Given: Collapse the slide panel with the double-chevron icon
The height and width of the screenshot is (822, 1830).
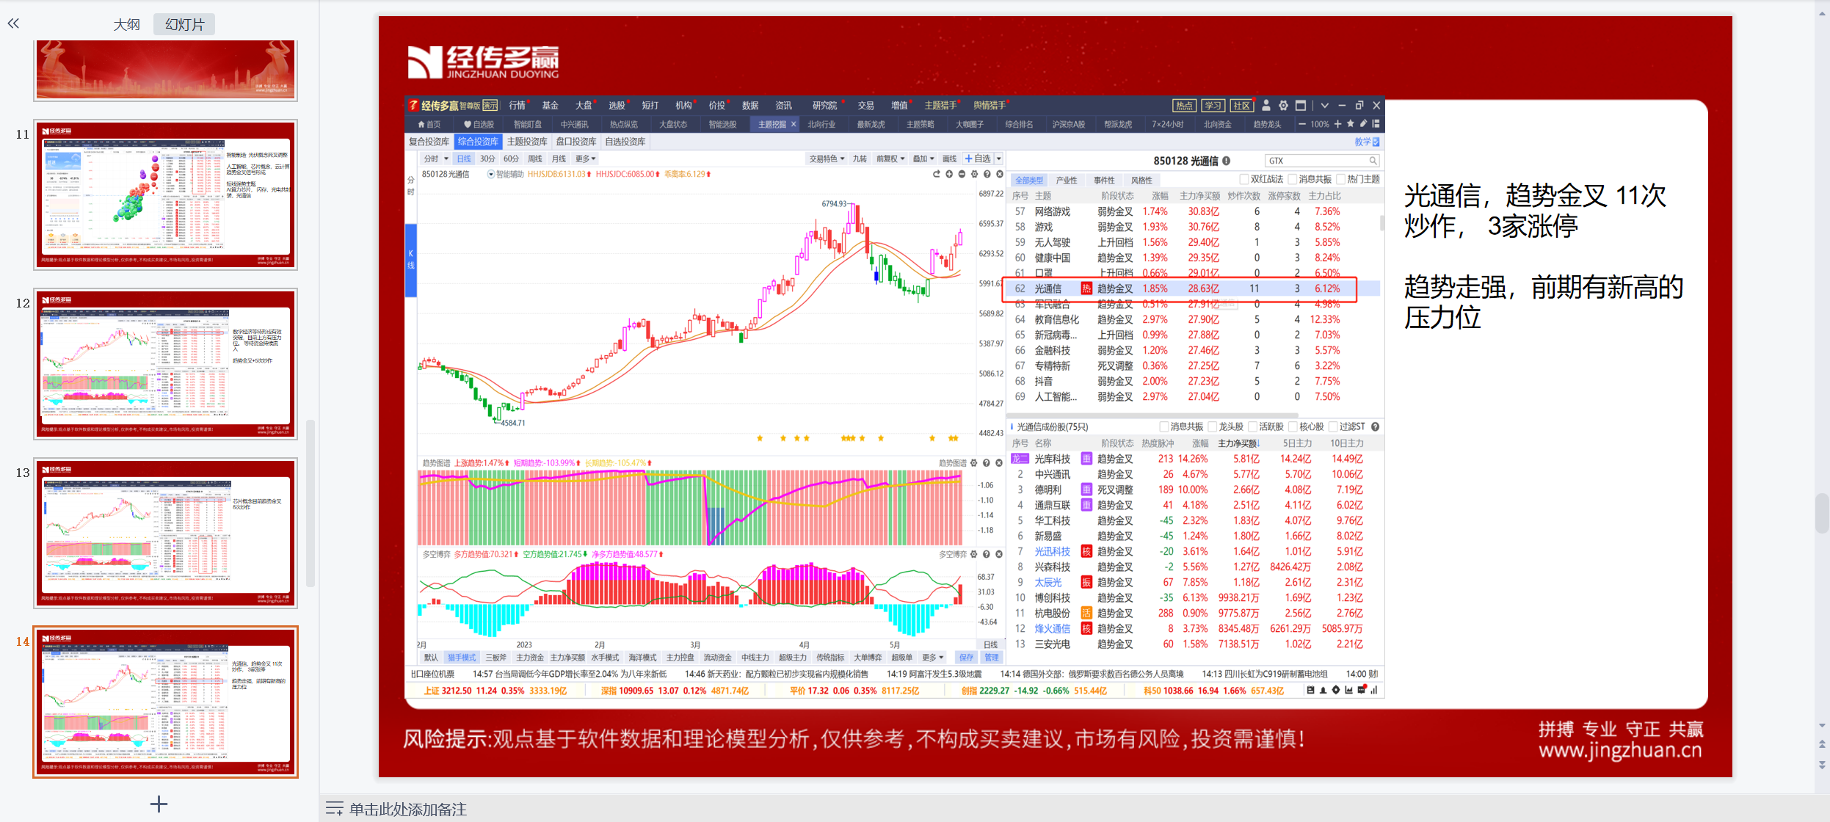Looking at the screenshot, I should click(13, 23).
